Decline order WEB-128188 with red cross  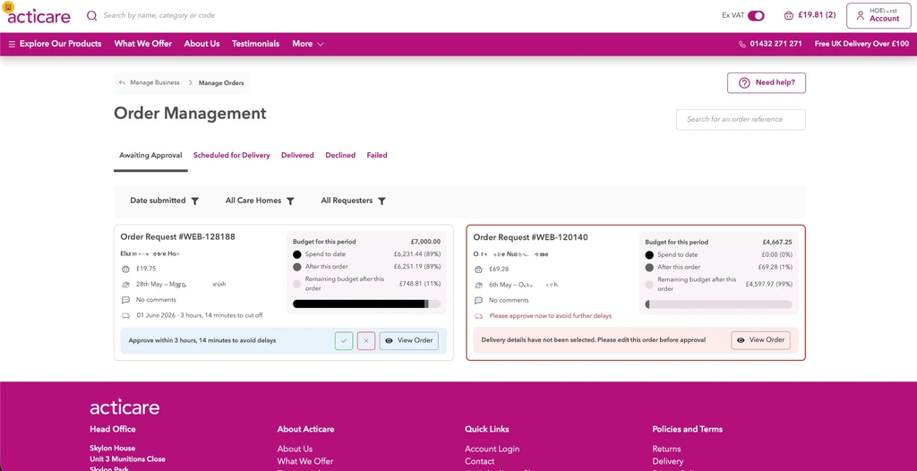[x=366, y=340]
